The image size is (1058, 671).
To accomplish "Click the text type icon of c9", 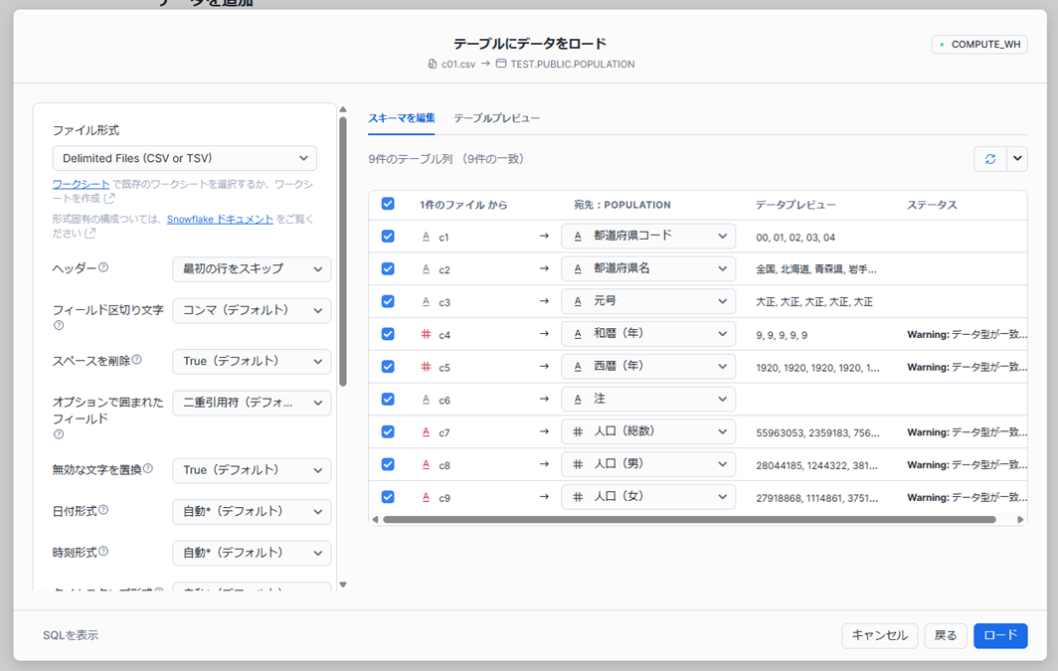I will pyautogui.click(x=426, y=498).
